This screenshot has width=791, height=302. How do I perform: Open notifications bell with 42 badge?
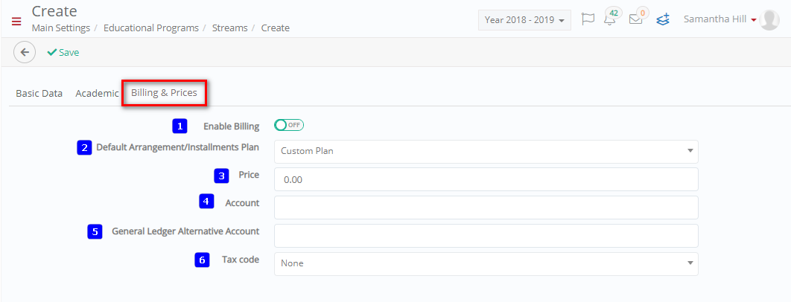(611, 19)
